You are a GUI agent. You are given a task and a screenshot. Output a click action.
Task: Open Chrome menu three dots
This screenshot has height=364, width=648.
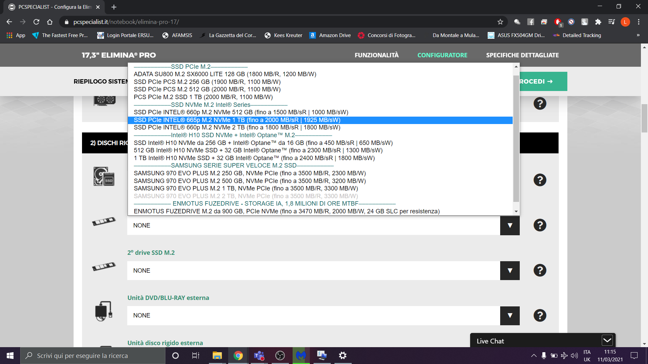coord(639,22)
